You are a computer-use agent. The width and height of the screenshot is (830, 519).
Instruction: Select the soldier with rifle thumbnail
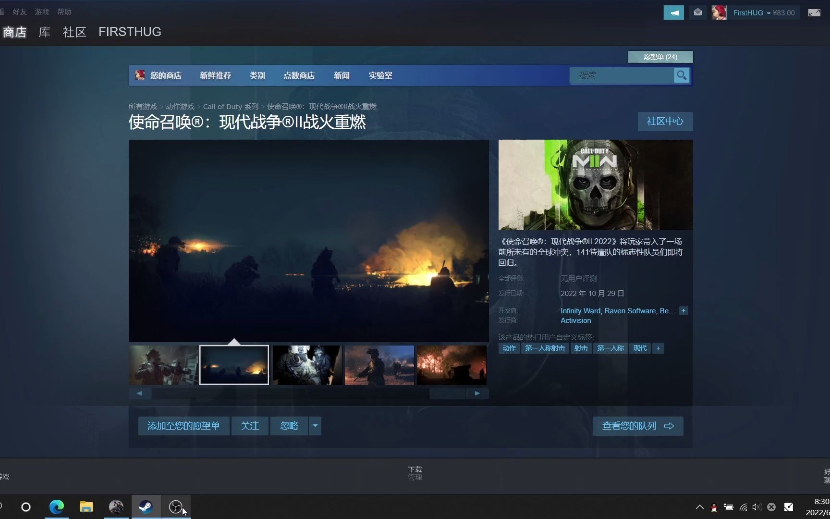coord(163,365)
